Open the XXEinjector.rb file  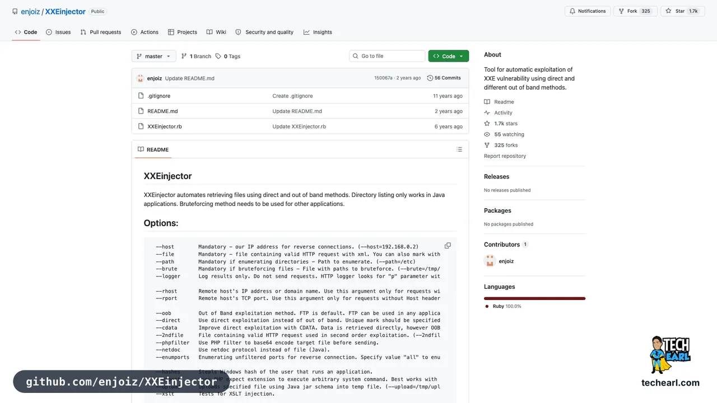[x=165, y=126]
